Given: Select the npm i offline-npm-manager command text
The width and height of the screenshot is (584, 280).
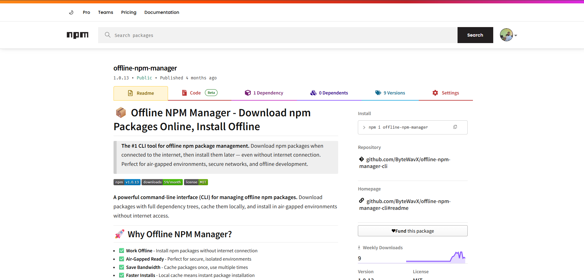Looking at the screenshot, I should coord(398,127).
